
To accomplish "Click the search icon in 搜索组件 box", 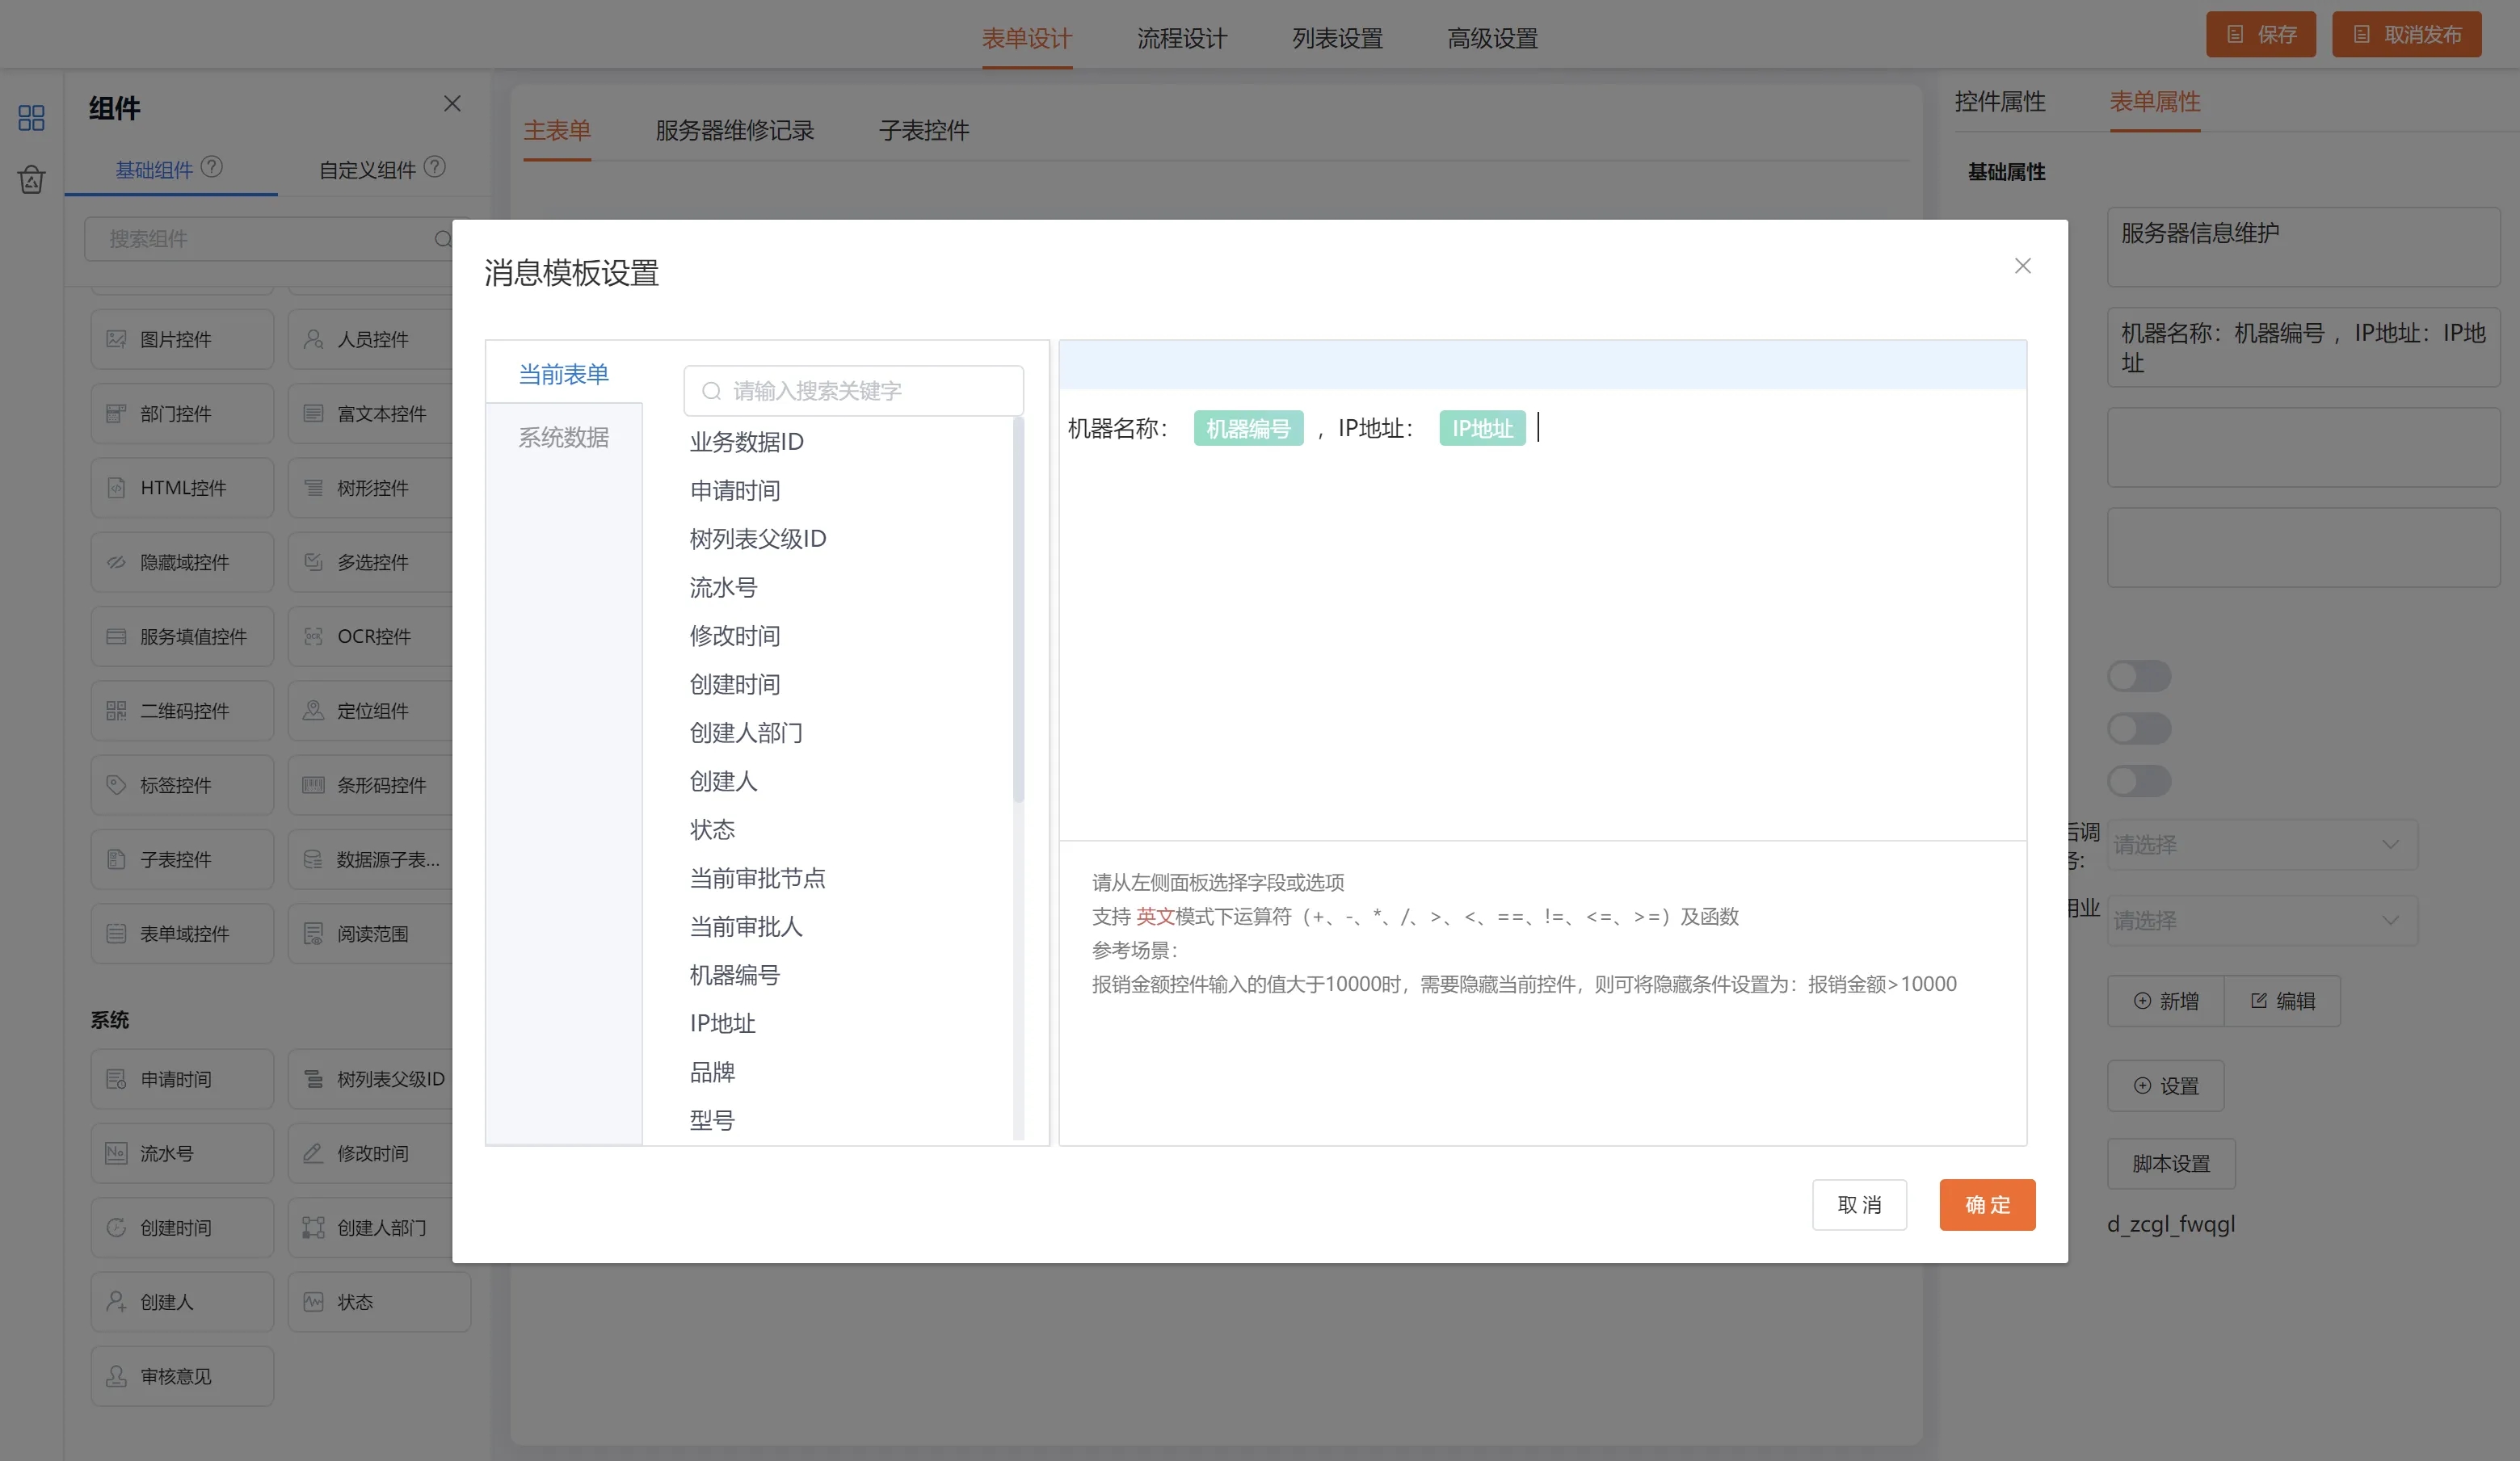I will (x=442, y=239).
